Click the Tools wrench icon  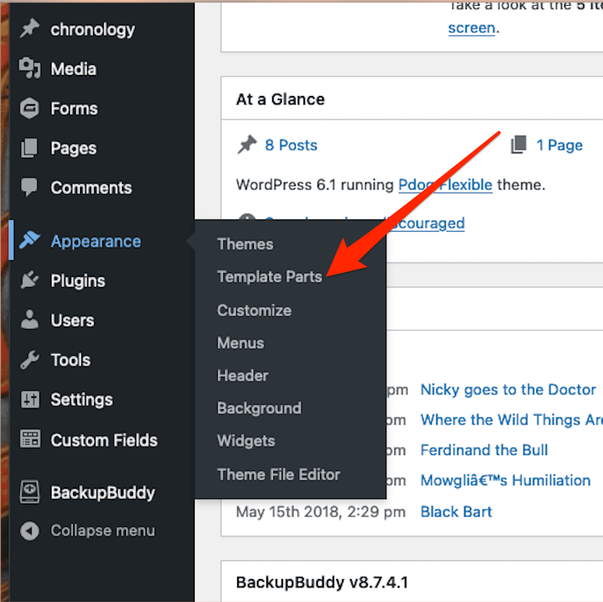pos(30,360)
